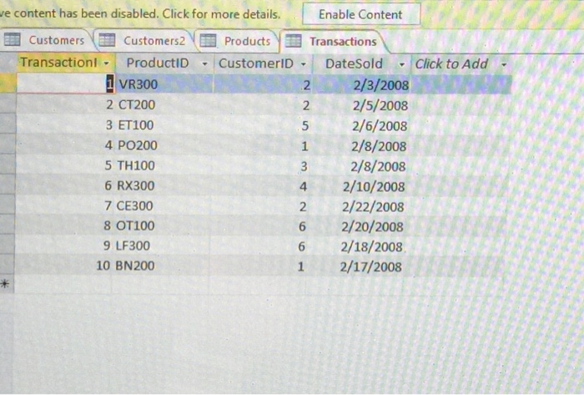The width and height of the screenshot is (584, 395).
Task: Click the 2/18/2008 date cell
Action: [x=355, y=246]
